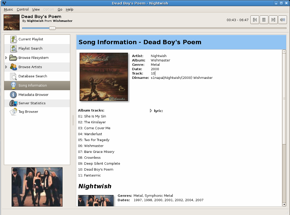Click track 08: Crownless
290x215 pixels.
pyautogui.click(x=89, y=158)
